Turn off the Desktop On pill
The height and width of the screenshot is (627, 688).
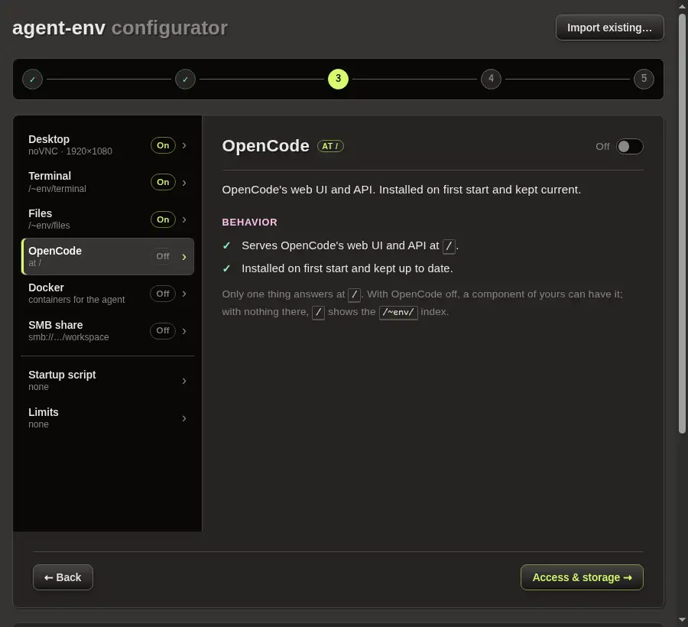click(163, 145)
